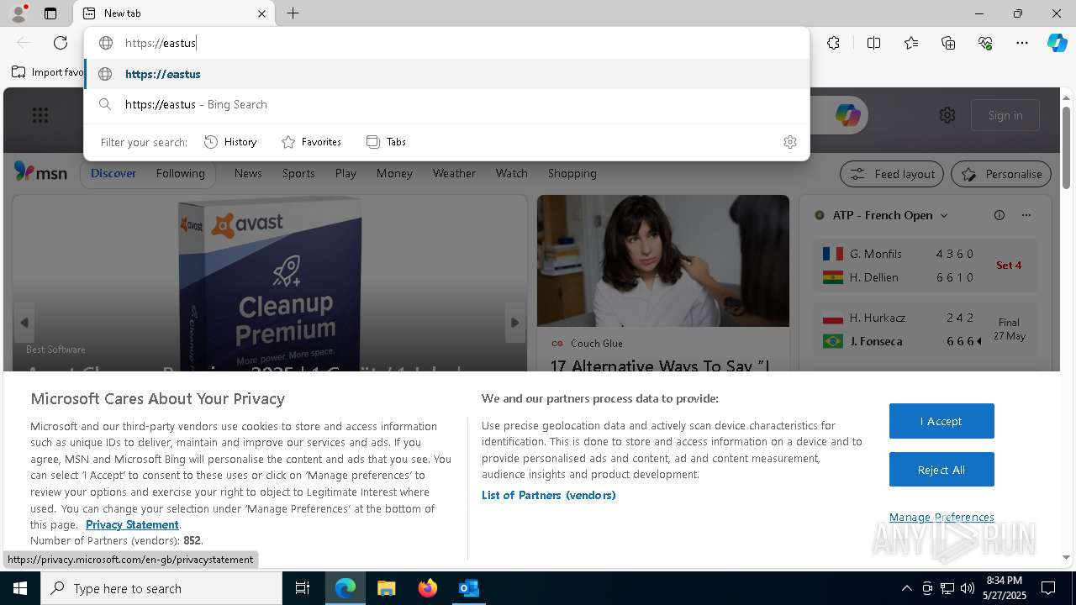This screenshot has height=605, width=1076.
Task: Open the page settings gear icon
Action: (947, 115)
